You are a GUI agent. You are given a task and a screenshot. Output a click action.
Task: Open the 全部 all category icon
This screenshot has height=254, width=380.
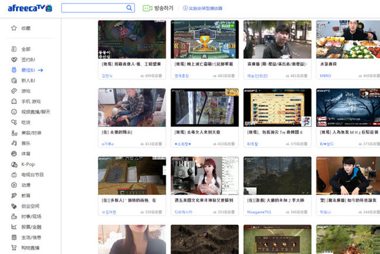pos(14,49)
